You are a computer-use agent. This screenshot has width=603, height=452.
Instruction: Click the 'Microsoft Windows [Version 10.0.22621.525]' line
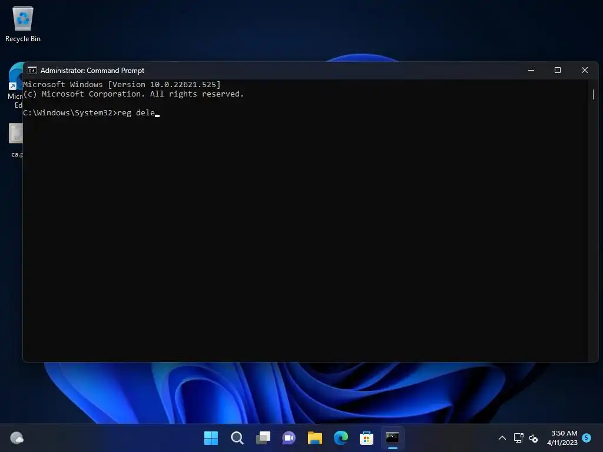point(122,85)
